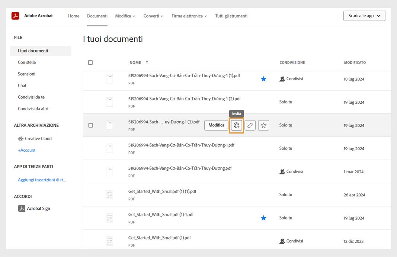Go to the Home tab
The height and width of the screenshot is (257, 397).
click(74, 16)
